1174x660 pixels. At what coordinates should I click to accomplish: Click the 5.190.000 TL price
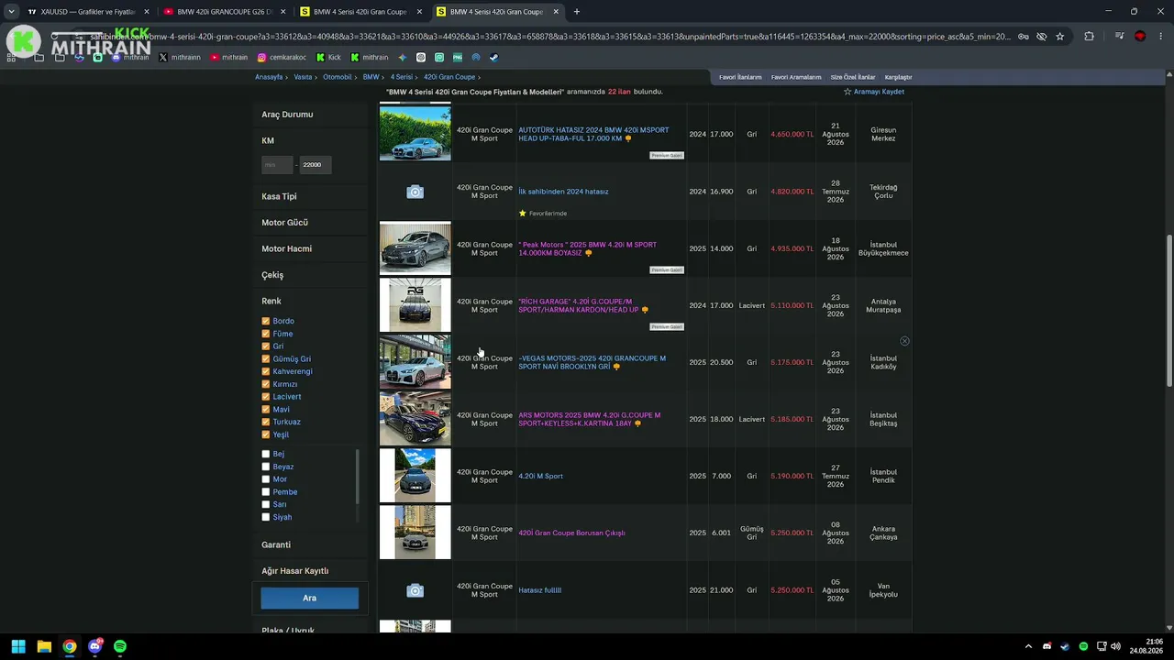click(792, 477)
